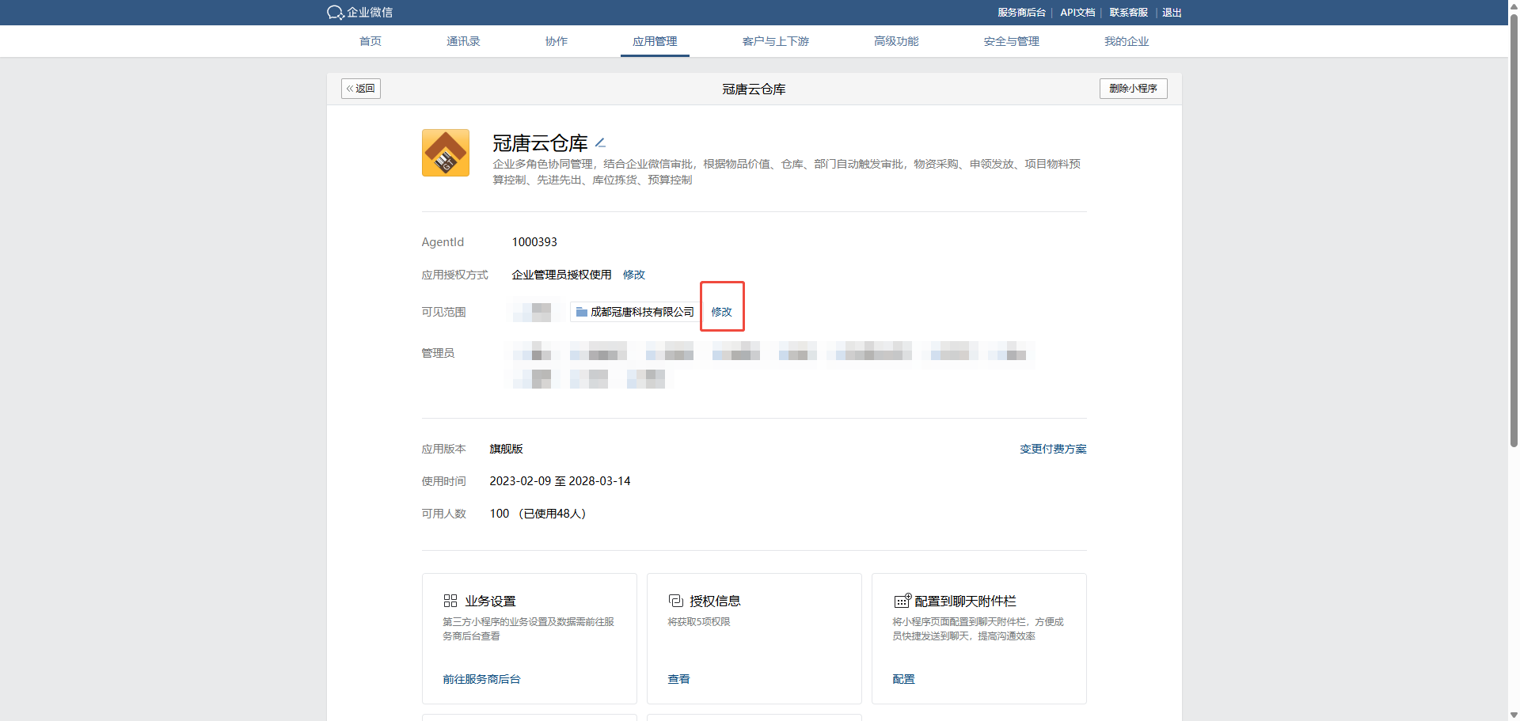Viewport: 1520px width, 721px height.
Task: Click the AgentId value 1000393
Action: [x=534, y=242]
